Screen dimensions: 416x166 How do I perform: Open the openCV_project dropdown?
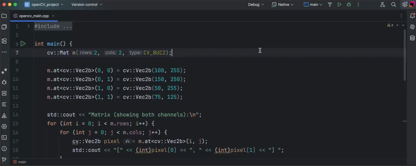click(x=44, y=5)
